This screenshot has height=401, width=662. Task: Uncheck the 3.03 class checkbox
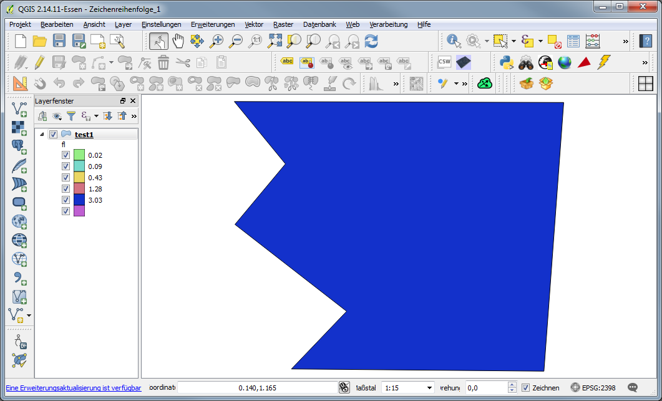click(x=66, y=200)
